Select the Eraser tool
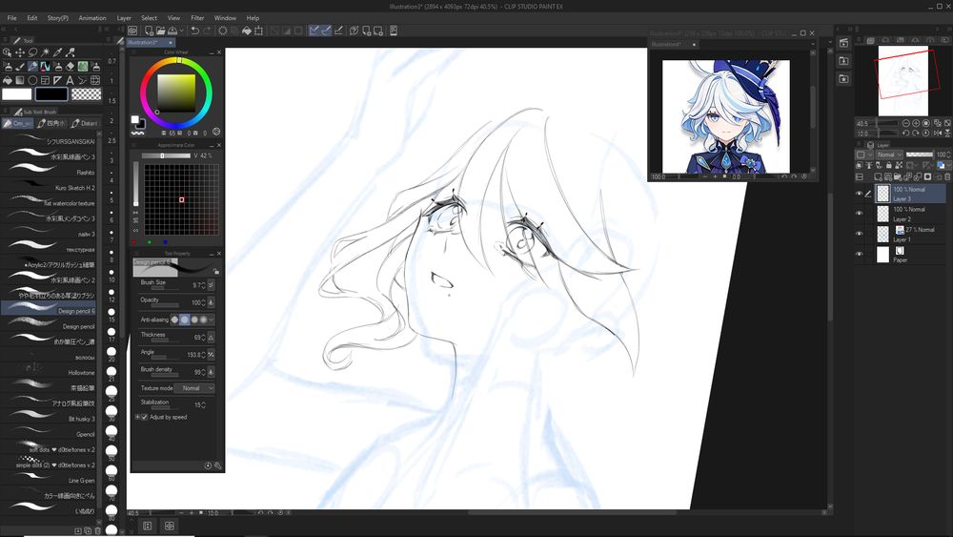Screen dimensions: 953x537 point(71,66)
